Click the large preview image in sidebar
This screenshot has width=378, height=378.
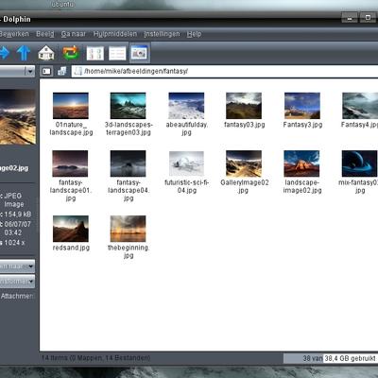pyautogui.click(x=18, y=117)
